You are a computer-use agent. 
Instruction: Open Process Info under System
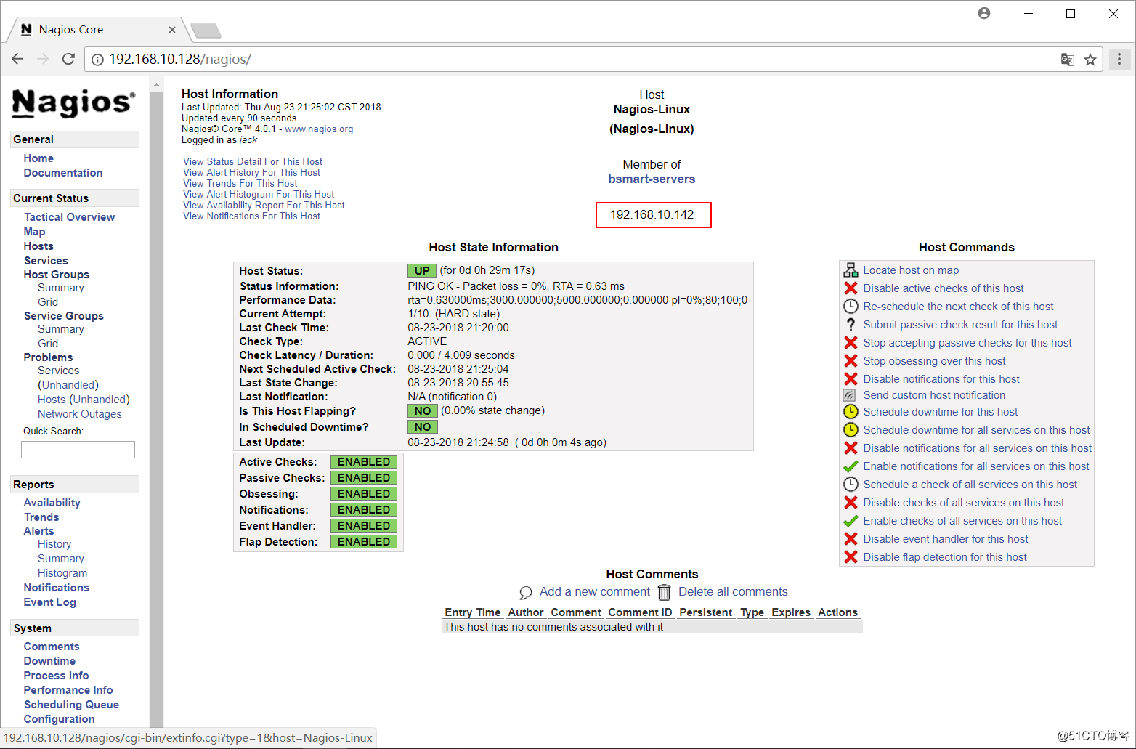(x=56, y=676)
